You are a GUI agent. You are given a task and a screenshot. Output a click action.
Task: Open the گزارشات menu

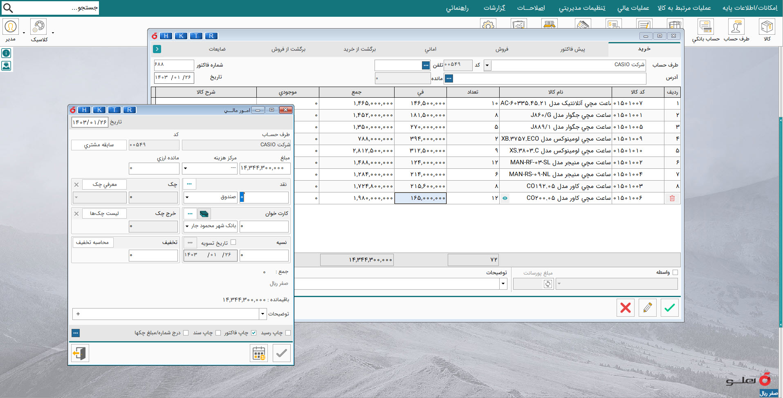click(x=494, y=8)
